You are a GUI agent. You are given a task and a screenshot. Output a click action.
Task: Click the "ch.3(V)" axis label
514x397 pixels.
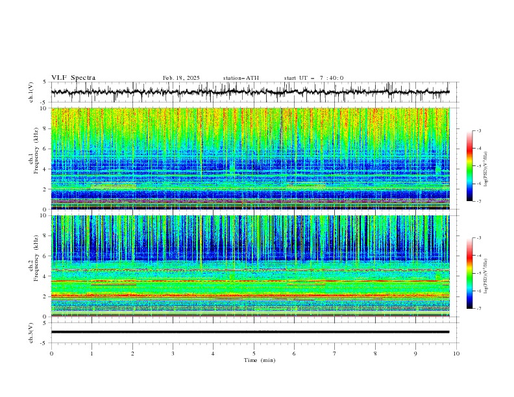31,333
